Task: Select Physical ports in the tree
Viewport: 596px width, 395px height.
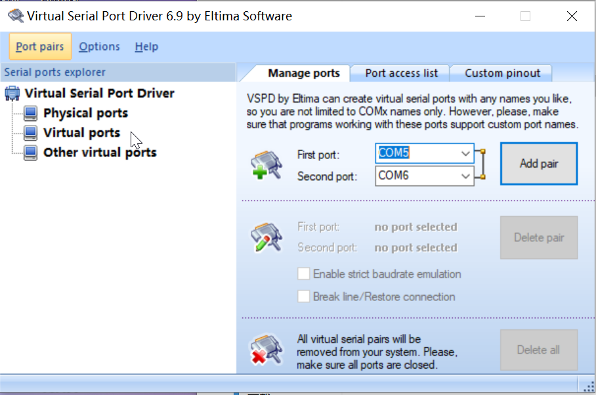Action: click(x=85, y=113)
